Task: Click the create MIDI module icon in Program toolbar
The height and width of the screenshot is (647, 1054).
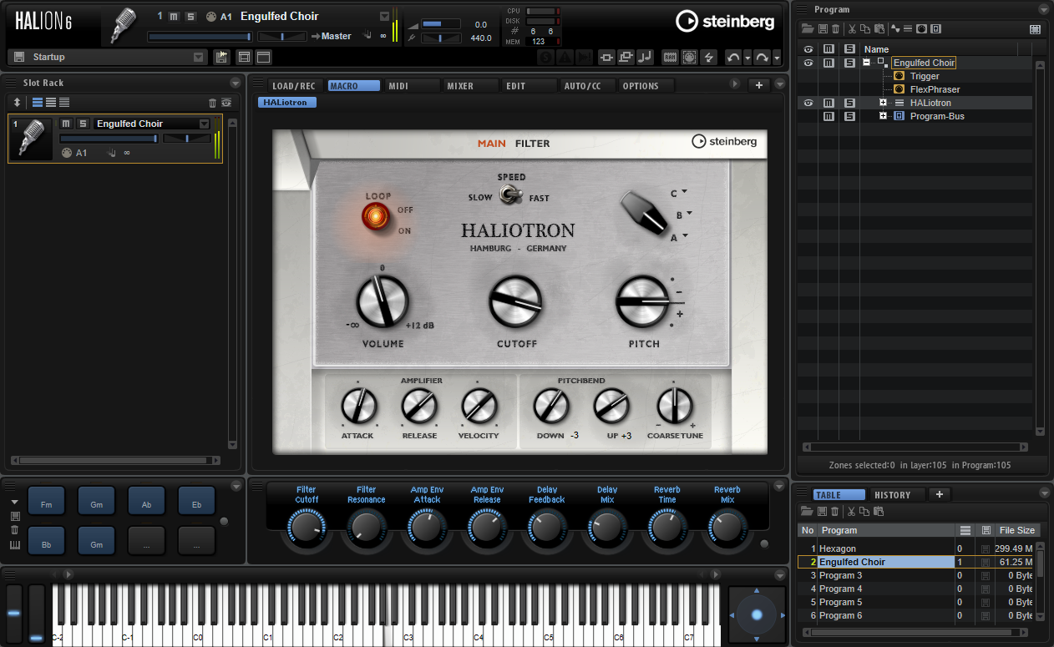Action: point(921,28)
